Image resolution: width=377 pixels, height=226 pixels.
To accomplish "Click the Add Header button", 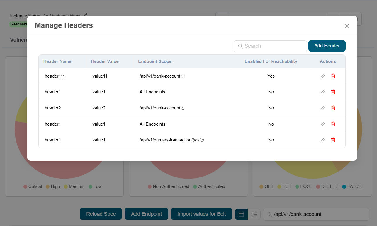I will pos(327,46).
